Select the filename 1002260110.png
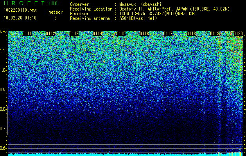Screen dimensions: 246x156 [20, 10]
